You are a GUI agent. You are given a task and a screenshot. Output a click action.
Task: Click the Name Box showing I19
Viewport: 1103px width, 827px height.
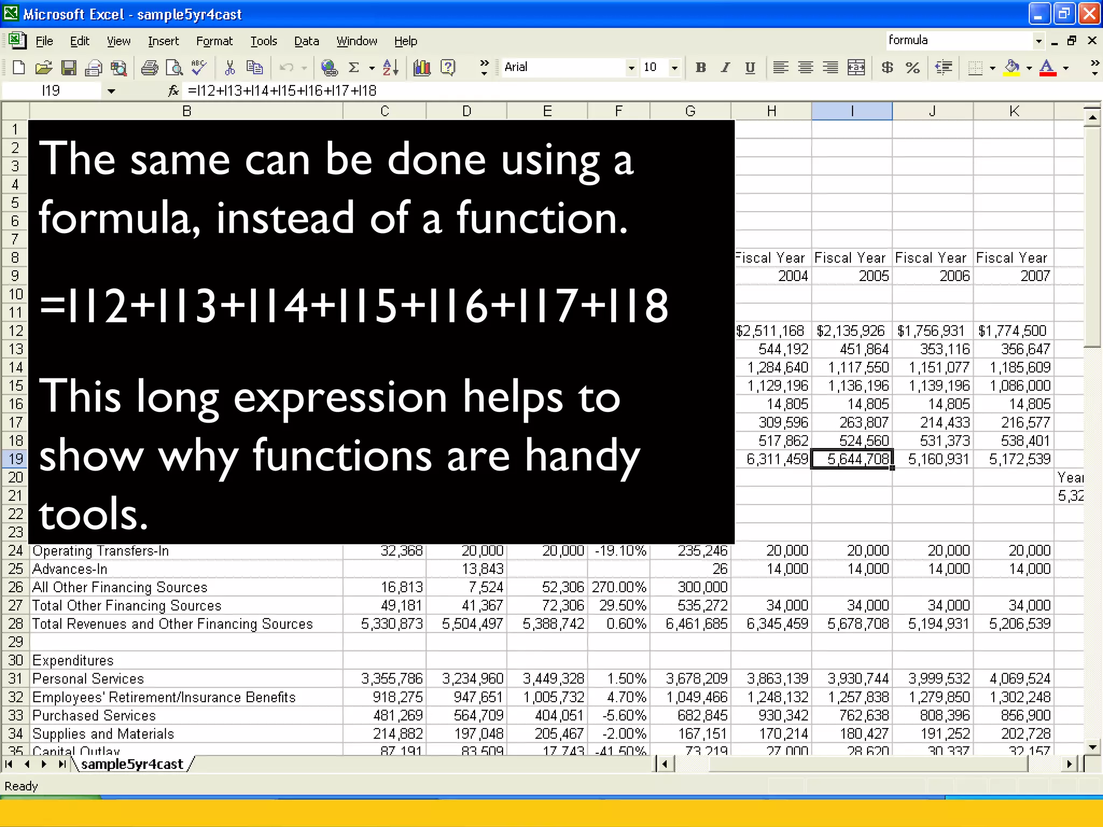(51, 91)
